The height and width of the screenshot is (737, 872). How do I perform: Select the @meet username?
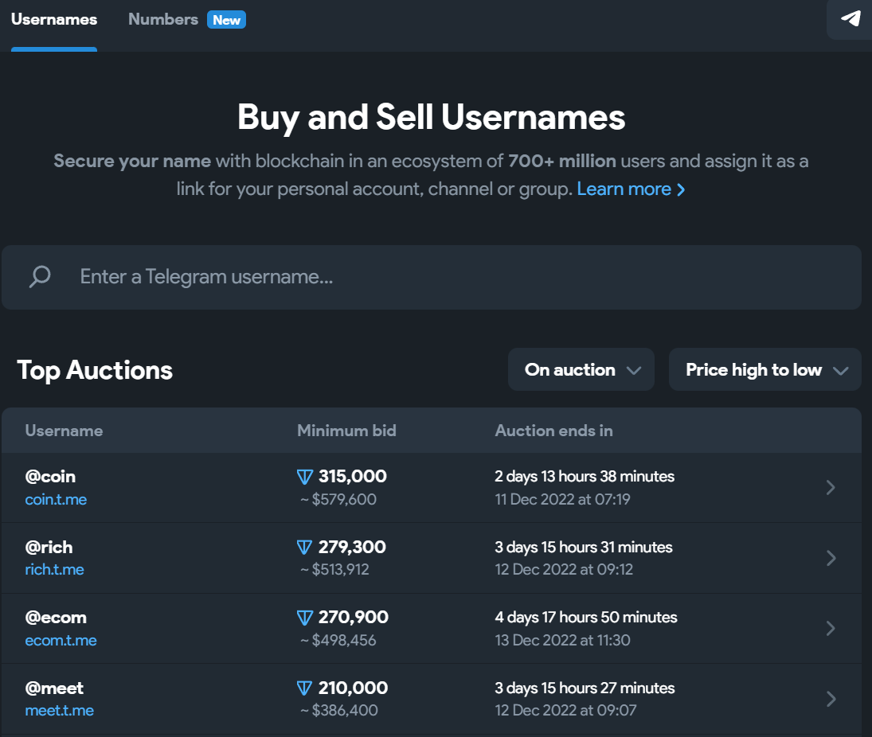(x=54, y=688)
